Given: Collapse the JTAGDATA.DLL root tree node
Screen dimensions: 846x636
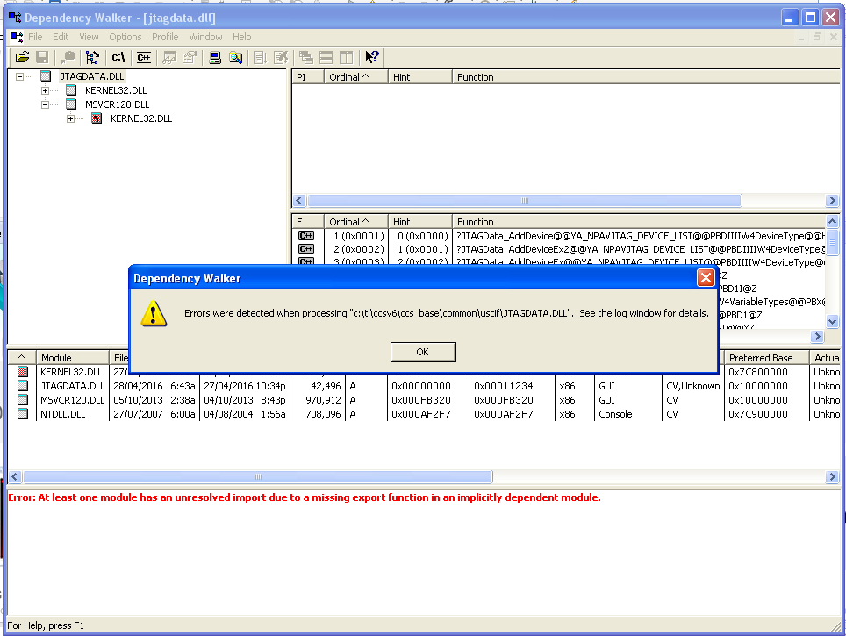Looking at the screenshot, I should click(19, 76).
